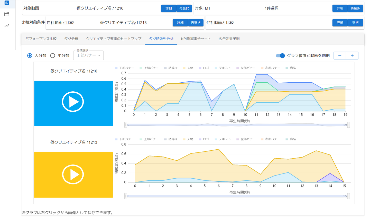Open the KPI影響率チャート tab
The width and height of the screenshot is (370, 223).
[196, 39]
